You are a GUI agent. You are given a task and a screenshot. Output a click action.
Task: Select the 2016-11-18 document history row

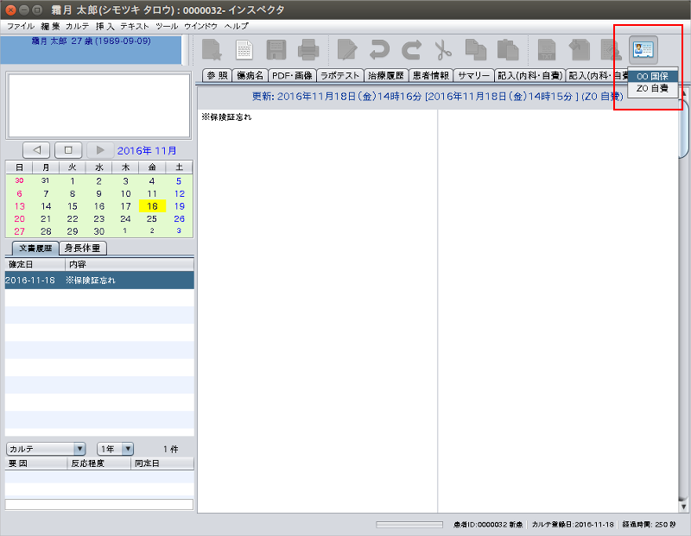coord(99,281)
